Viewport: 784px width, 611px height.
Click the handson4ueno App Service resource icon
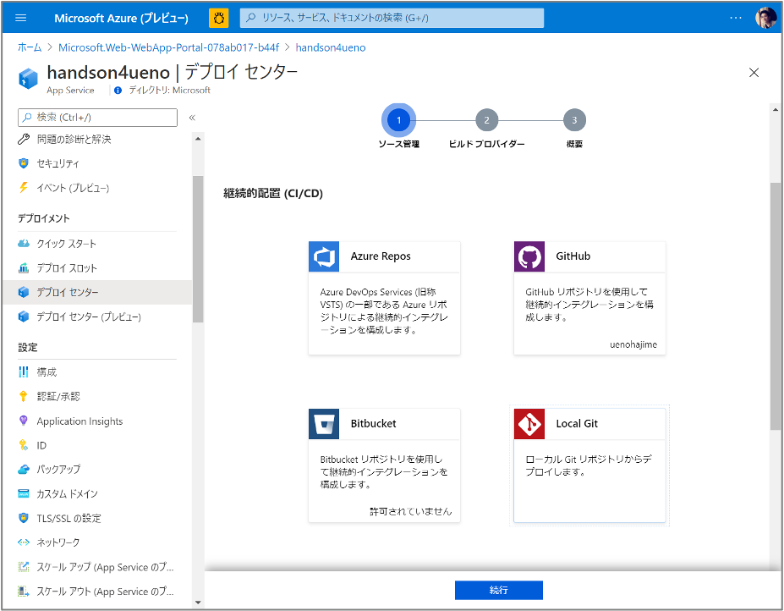click(x=28, y=79)
